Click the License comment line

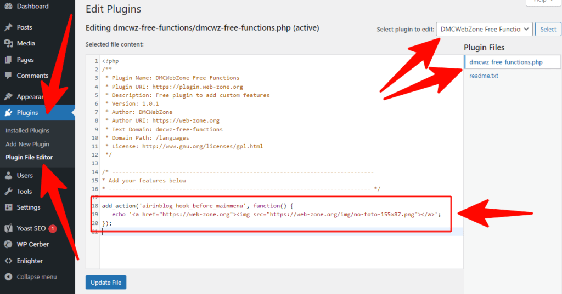point(184,146)
